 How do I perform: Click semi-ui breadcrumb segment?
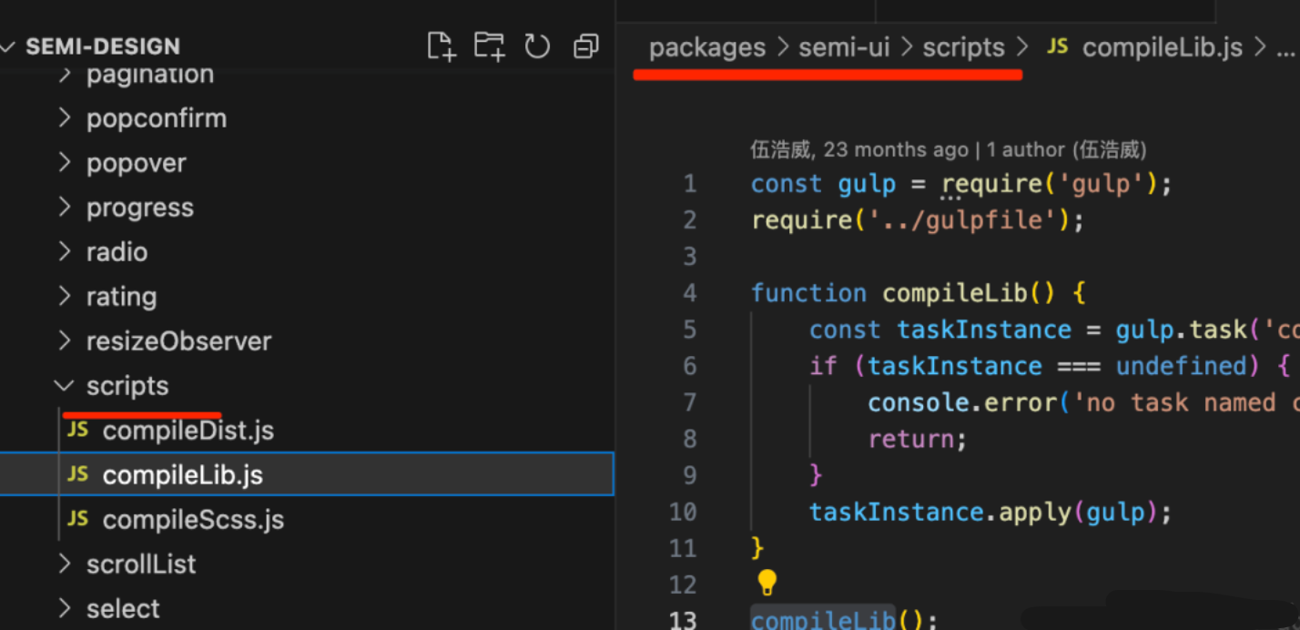[844, 47]
